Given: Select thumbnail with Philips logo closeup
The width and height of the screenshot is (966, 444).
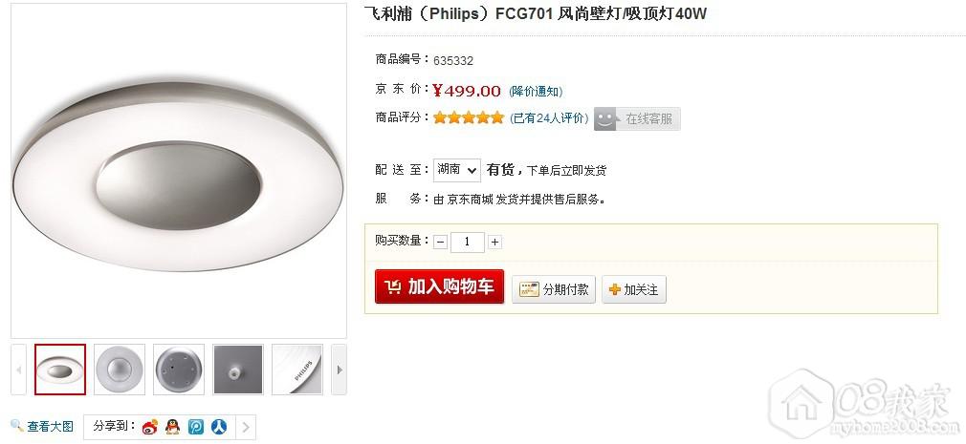Looking at the screenshot, I should [296, 370].
